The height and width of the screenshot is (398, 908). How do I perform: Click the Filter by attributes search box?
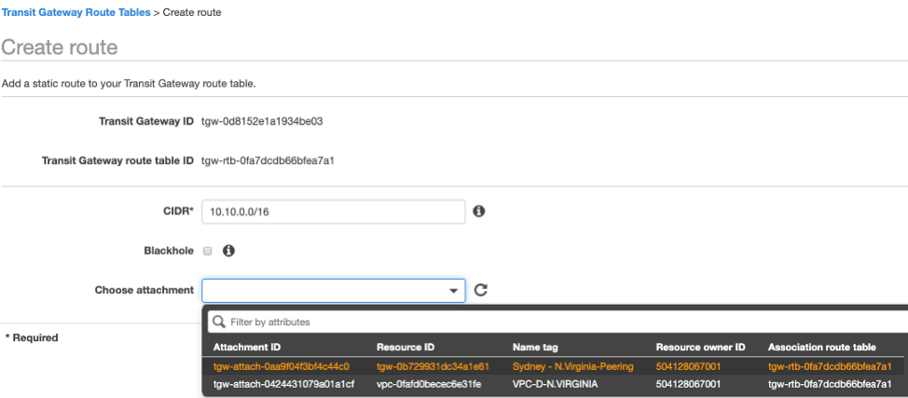point(557,322)
